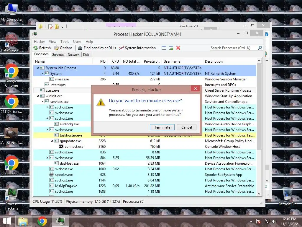302x227 pixels.
Task: Click the find window and thread icon
Action: pos(171,48)
